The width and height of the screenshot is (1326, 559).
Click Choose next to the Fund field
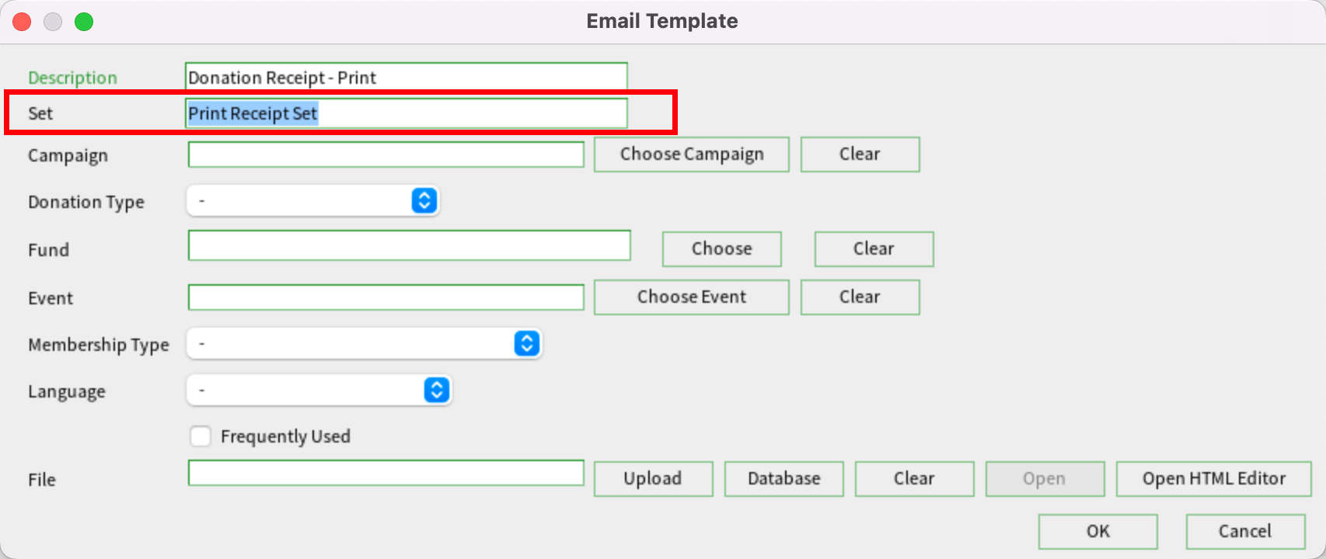[721, 248]
